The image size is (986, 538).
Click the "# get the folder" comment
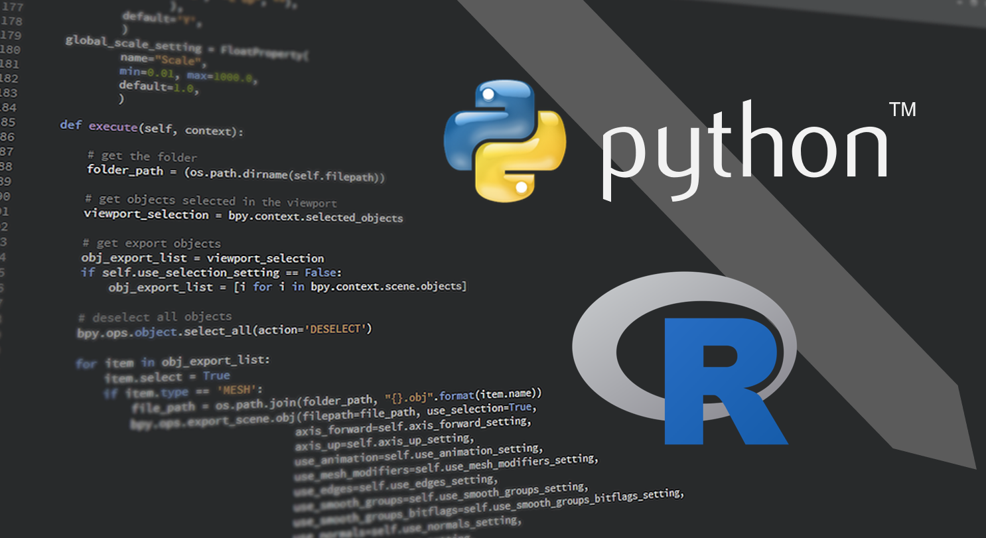tap(142, 157)
